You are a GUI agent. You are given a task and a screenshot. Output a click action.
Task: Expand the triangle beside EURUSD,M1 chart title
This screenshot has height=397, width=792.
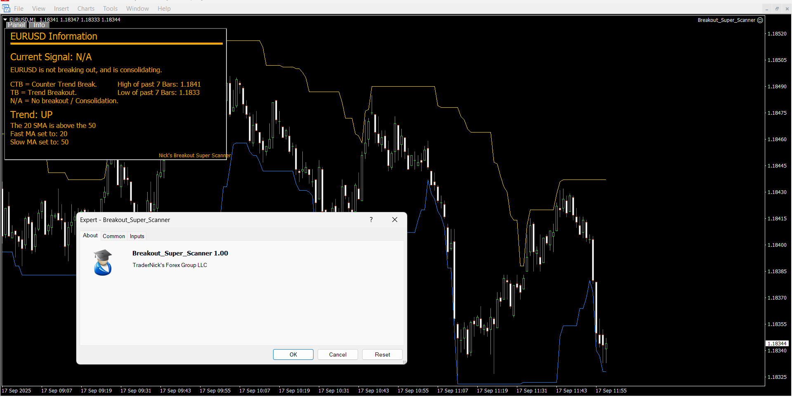[5, 19]
